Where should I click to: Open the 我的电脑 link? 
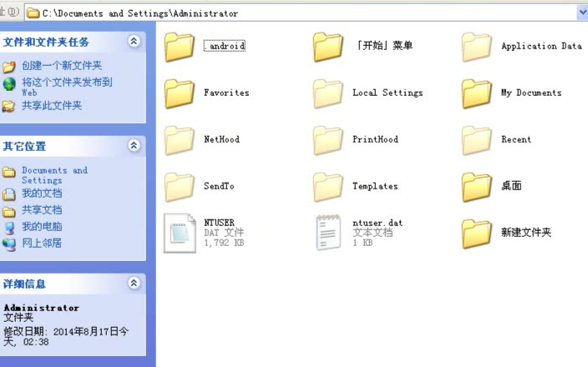[x=42, y=227]
